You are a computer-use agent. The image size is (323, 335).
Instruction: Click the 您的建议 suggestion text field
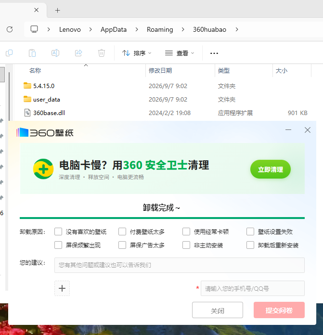(x=180, y=265)
